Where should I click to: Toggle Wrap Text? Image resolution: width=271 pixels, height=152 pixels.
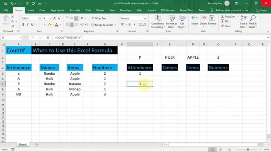coord(99,18)
